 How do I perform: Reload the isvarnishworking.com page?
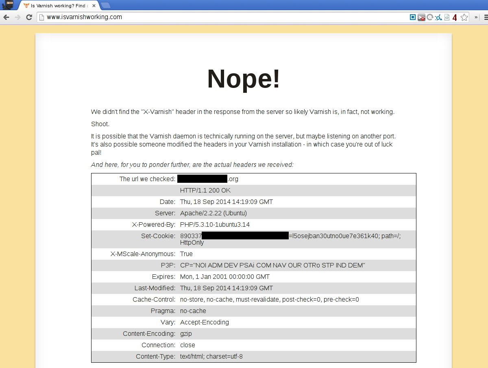[x=29, y=17]
